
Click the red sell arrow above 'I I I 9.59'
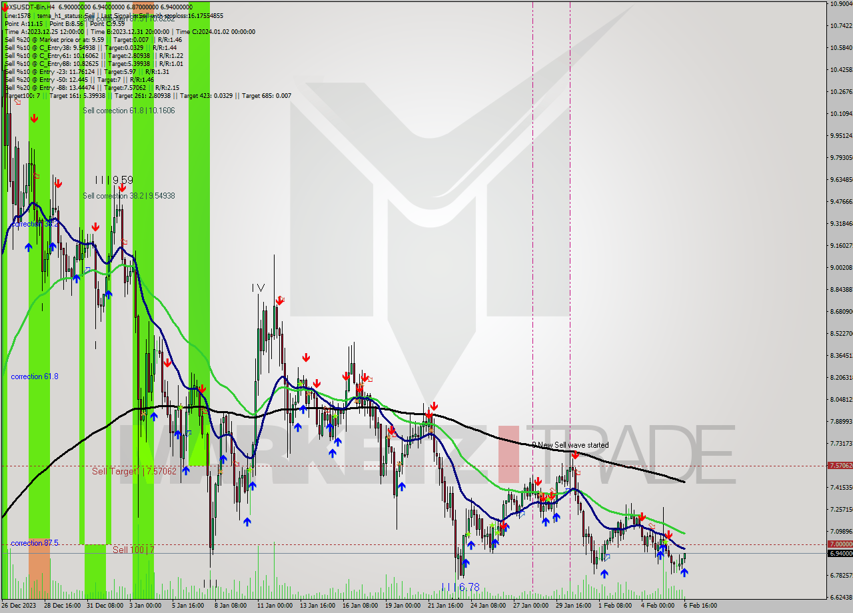click(122, 187)
